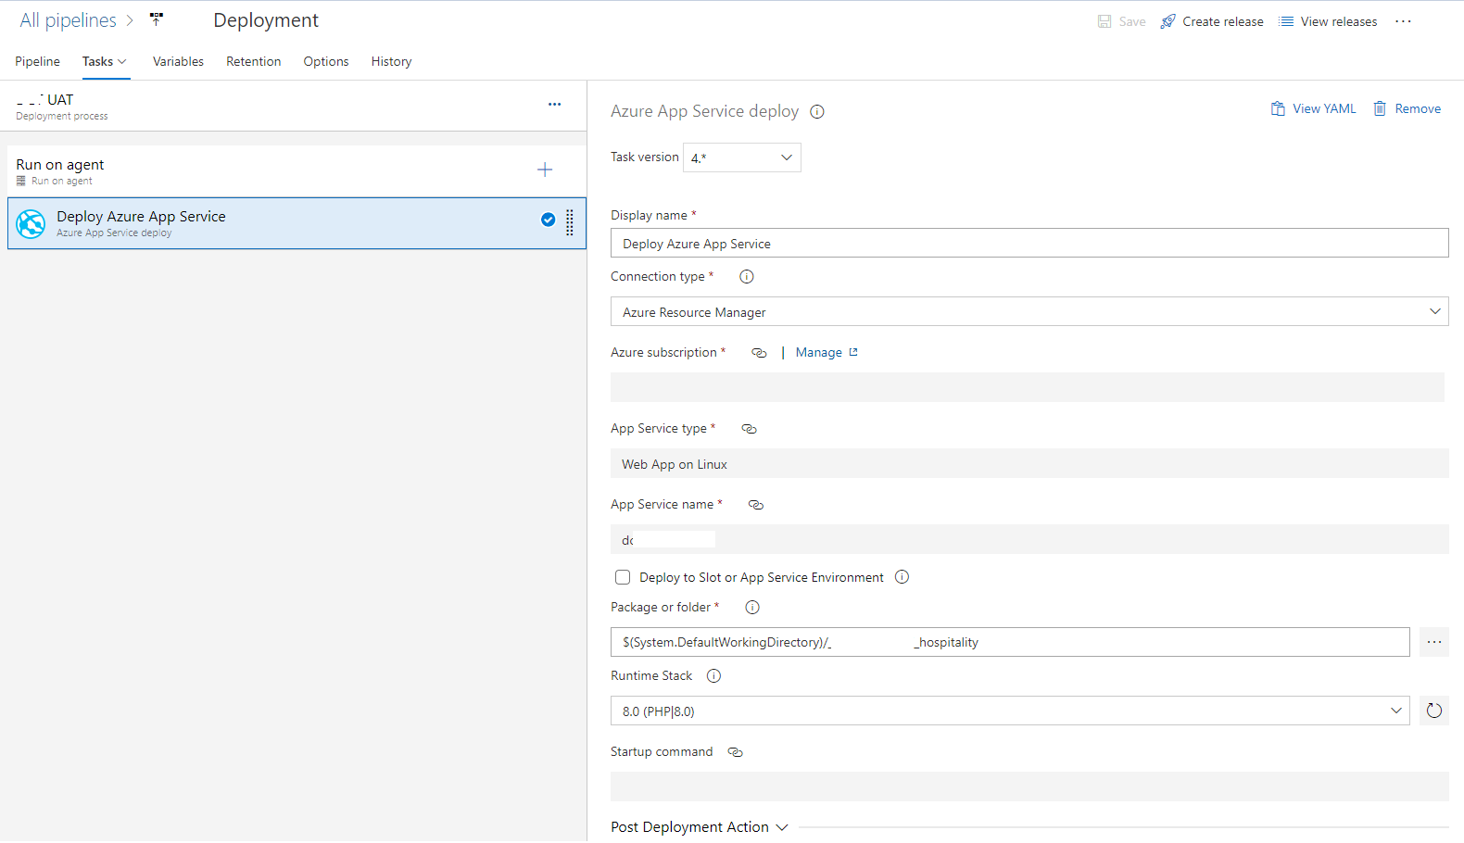Click the Manage subscription link
1464x843 pixels.
pyautogui.click(x=819, y=352)
